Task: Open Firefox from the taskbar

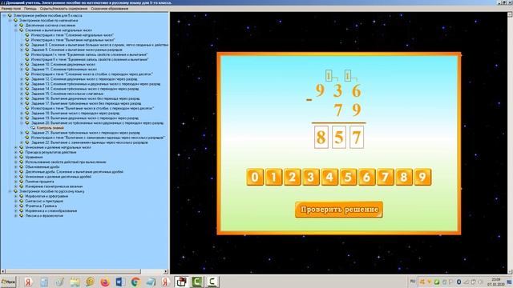Action: pyautogui.click(x=105, y=282)
